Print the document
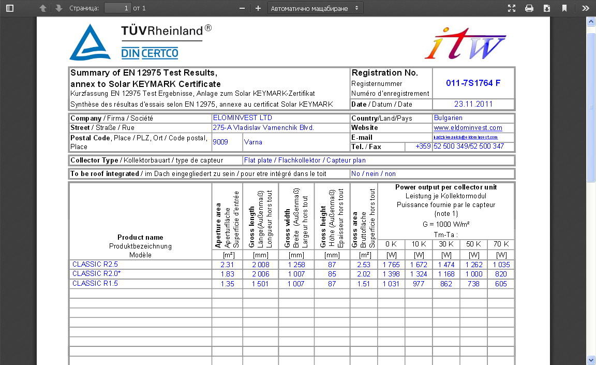Screen dimensions: 596x365 (529, 8)
